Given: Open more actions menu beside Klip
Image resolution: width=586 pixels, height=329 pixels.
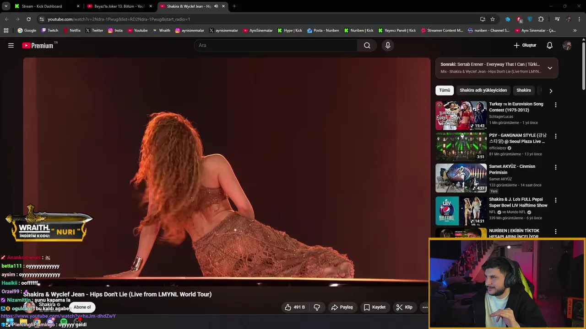Looking at the screenshot, I should pyautogui.click(x=425, y=307).
